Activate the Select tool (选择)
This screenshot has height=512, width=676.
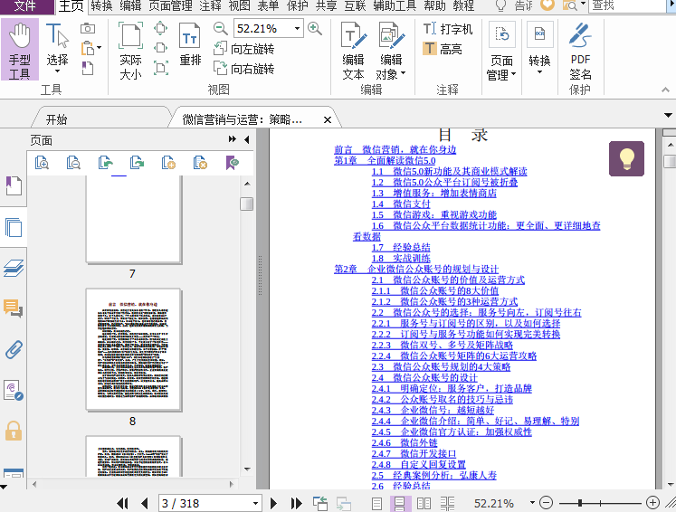click(57, 48)
